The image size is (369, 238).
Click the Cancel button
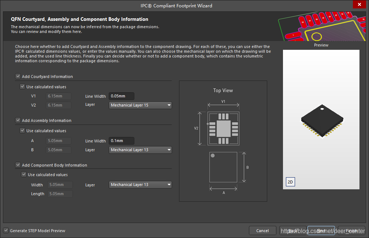262,231
